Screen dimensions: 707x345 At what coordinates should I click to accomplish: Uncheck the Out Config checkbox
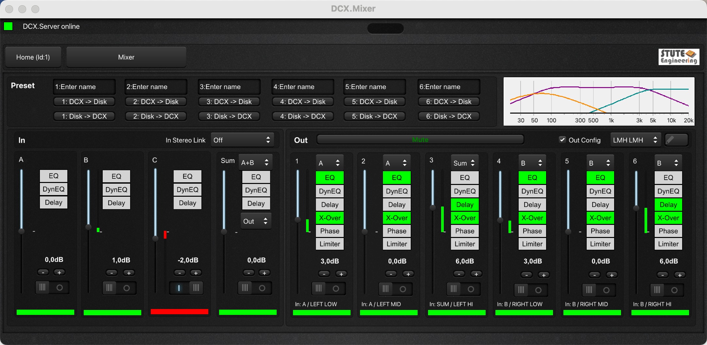[562, 140]
